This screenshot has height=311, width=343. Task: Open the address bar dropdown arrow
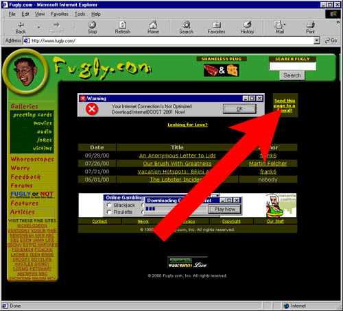tap(317, 40)
